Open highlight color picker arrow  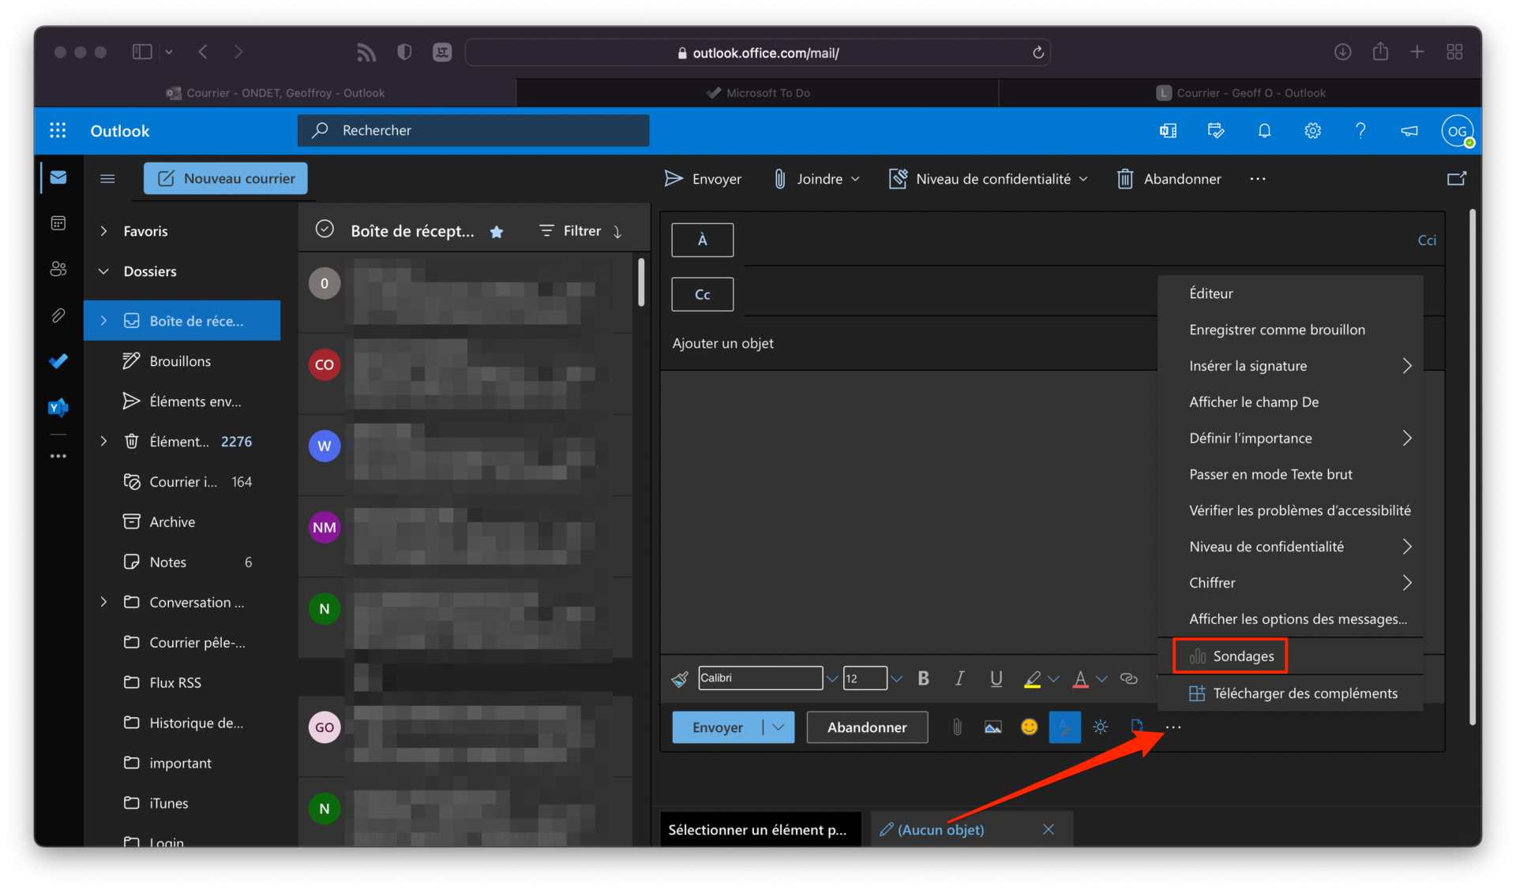(x=1053, y=678)
